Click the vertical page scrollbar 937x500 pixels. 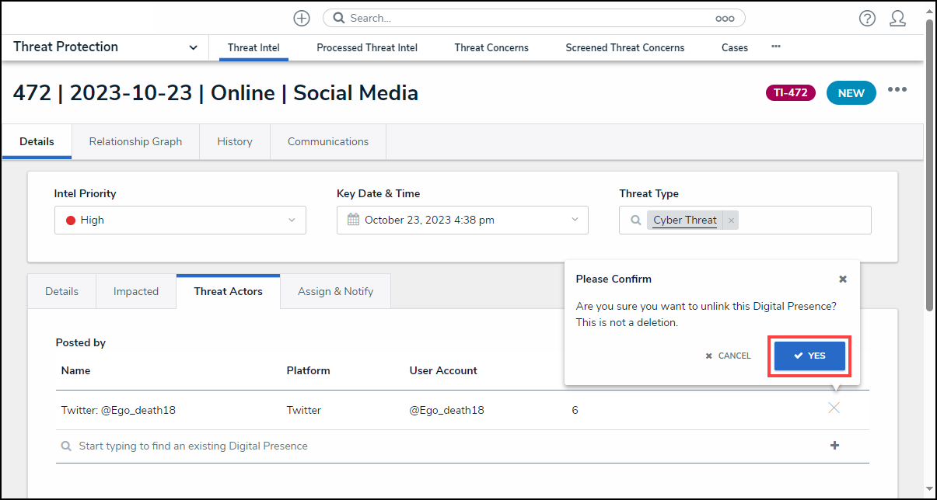pyautogui.click(x=929, y=163)
